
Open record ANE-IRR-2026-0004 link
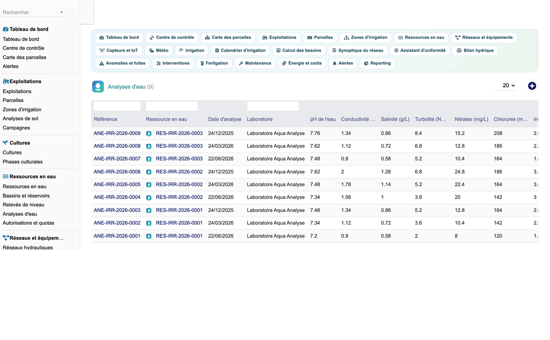[117, 197]
